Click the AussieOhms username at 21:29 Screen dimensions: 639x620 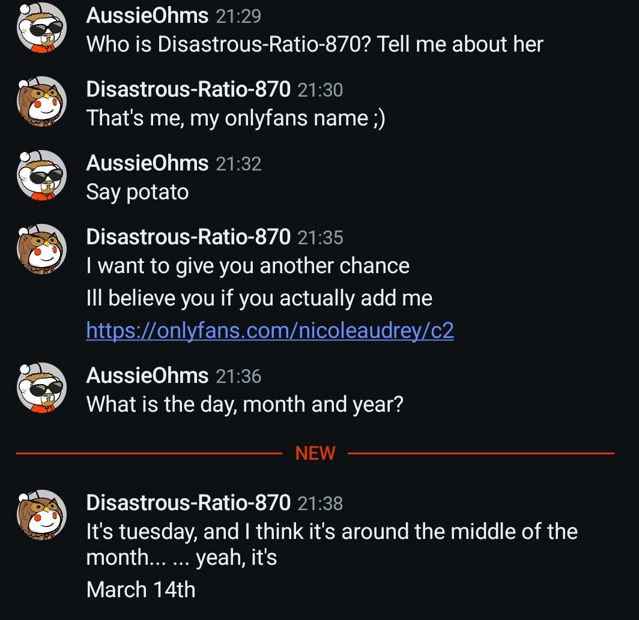coord(147,16)
